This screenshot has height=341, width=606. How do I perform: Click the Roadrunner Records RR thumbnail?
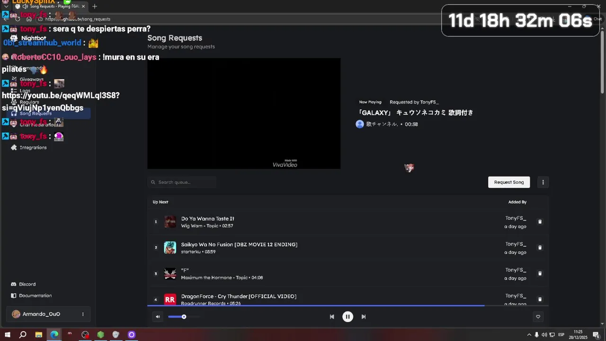(170, 299)
